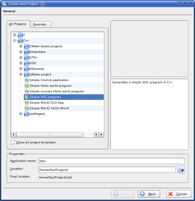Cancel the Create New Project dialog
The height and width of the screenshot is (201, 195).
coord(179,194)
